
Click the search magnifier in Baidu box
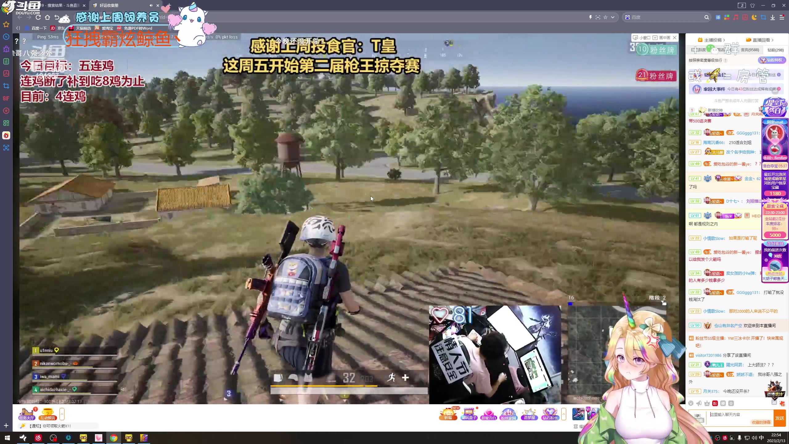coord(706,17)
